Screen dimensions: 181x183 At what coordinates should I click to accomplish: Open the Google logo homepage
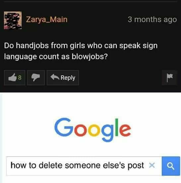coord(93,129)
